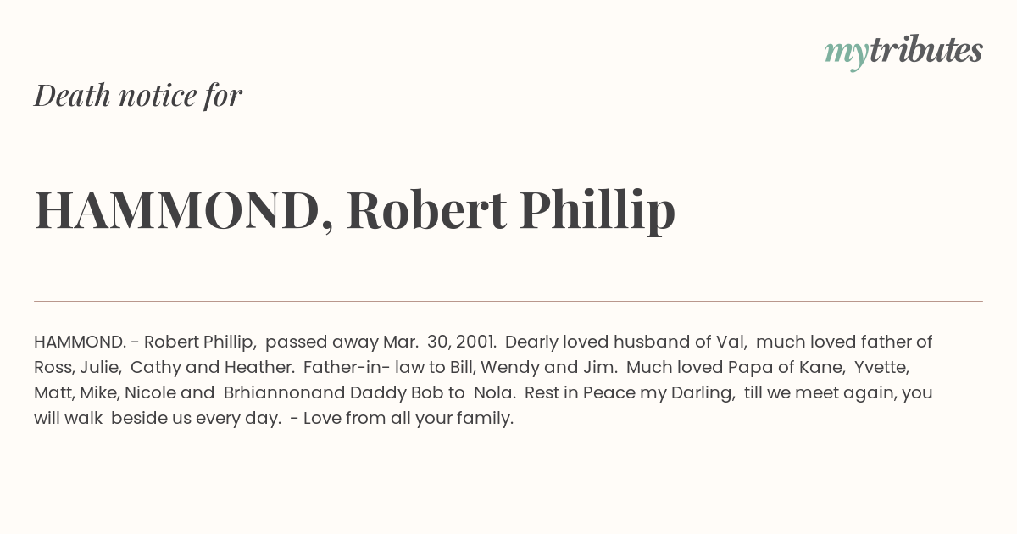Click the date 'Mar. 30, 2001' text

pyautogui.click(x=439, y=342)
